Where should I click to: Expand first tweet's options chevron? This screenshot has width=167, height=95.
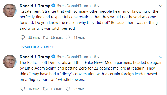pos(161,6)
